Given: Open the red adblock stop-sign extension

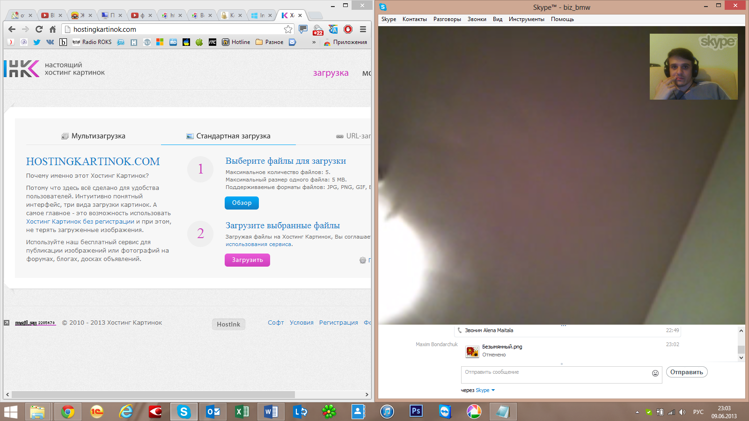Looking at the screenshot, I should 348,29.
